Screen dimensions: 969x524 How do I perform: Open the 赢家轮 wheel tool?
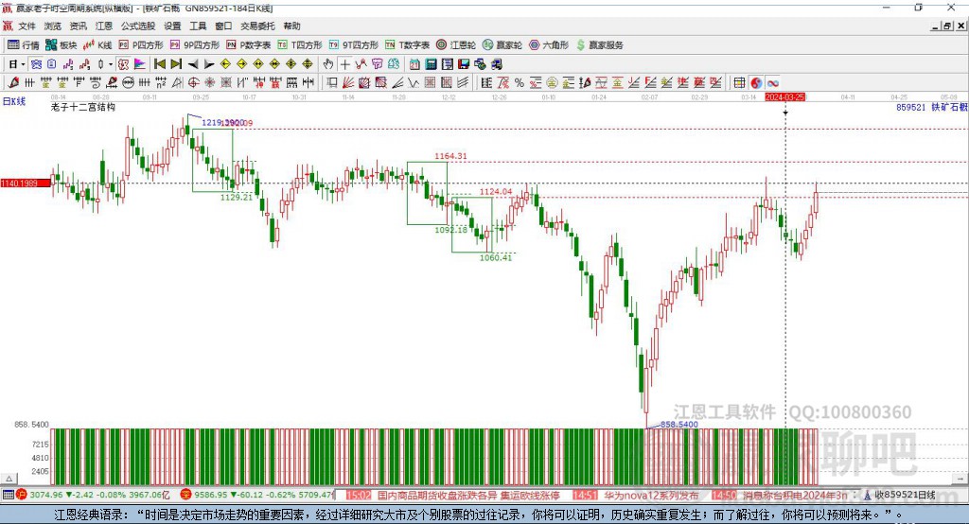point(502,45)
